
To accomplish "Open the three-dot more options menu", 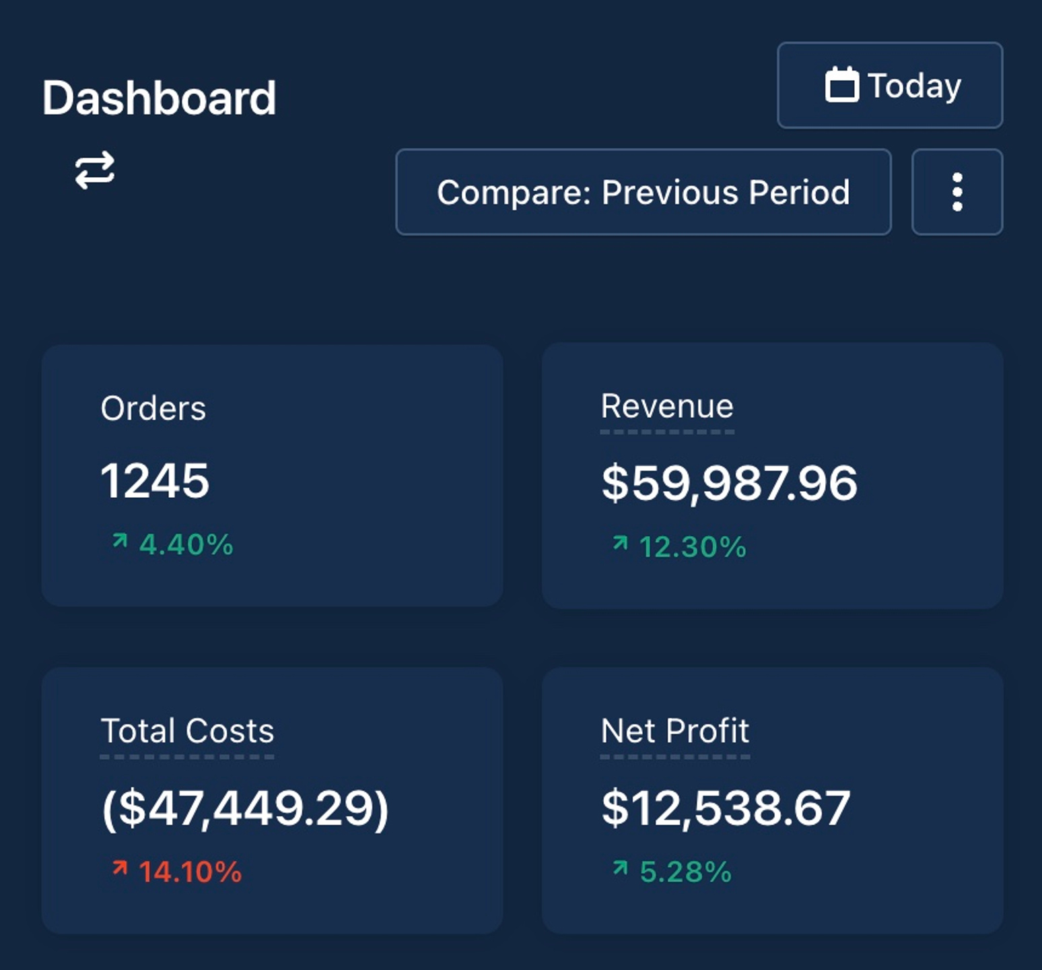I will click(957, 192).
